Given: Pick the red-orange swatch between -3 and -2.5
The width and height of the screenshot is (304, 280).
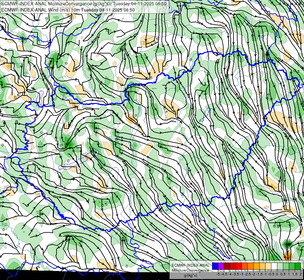Looking at the screenshot, I should pos(245,266).
